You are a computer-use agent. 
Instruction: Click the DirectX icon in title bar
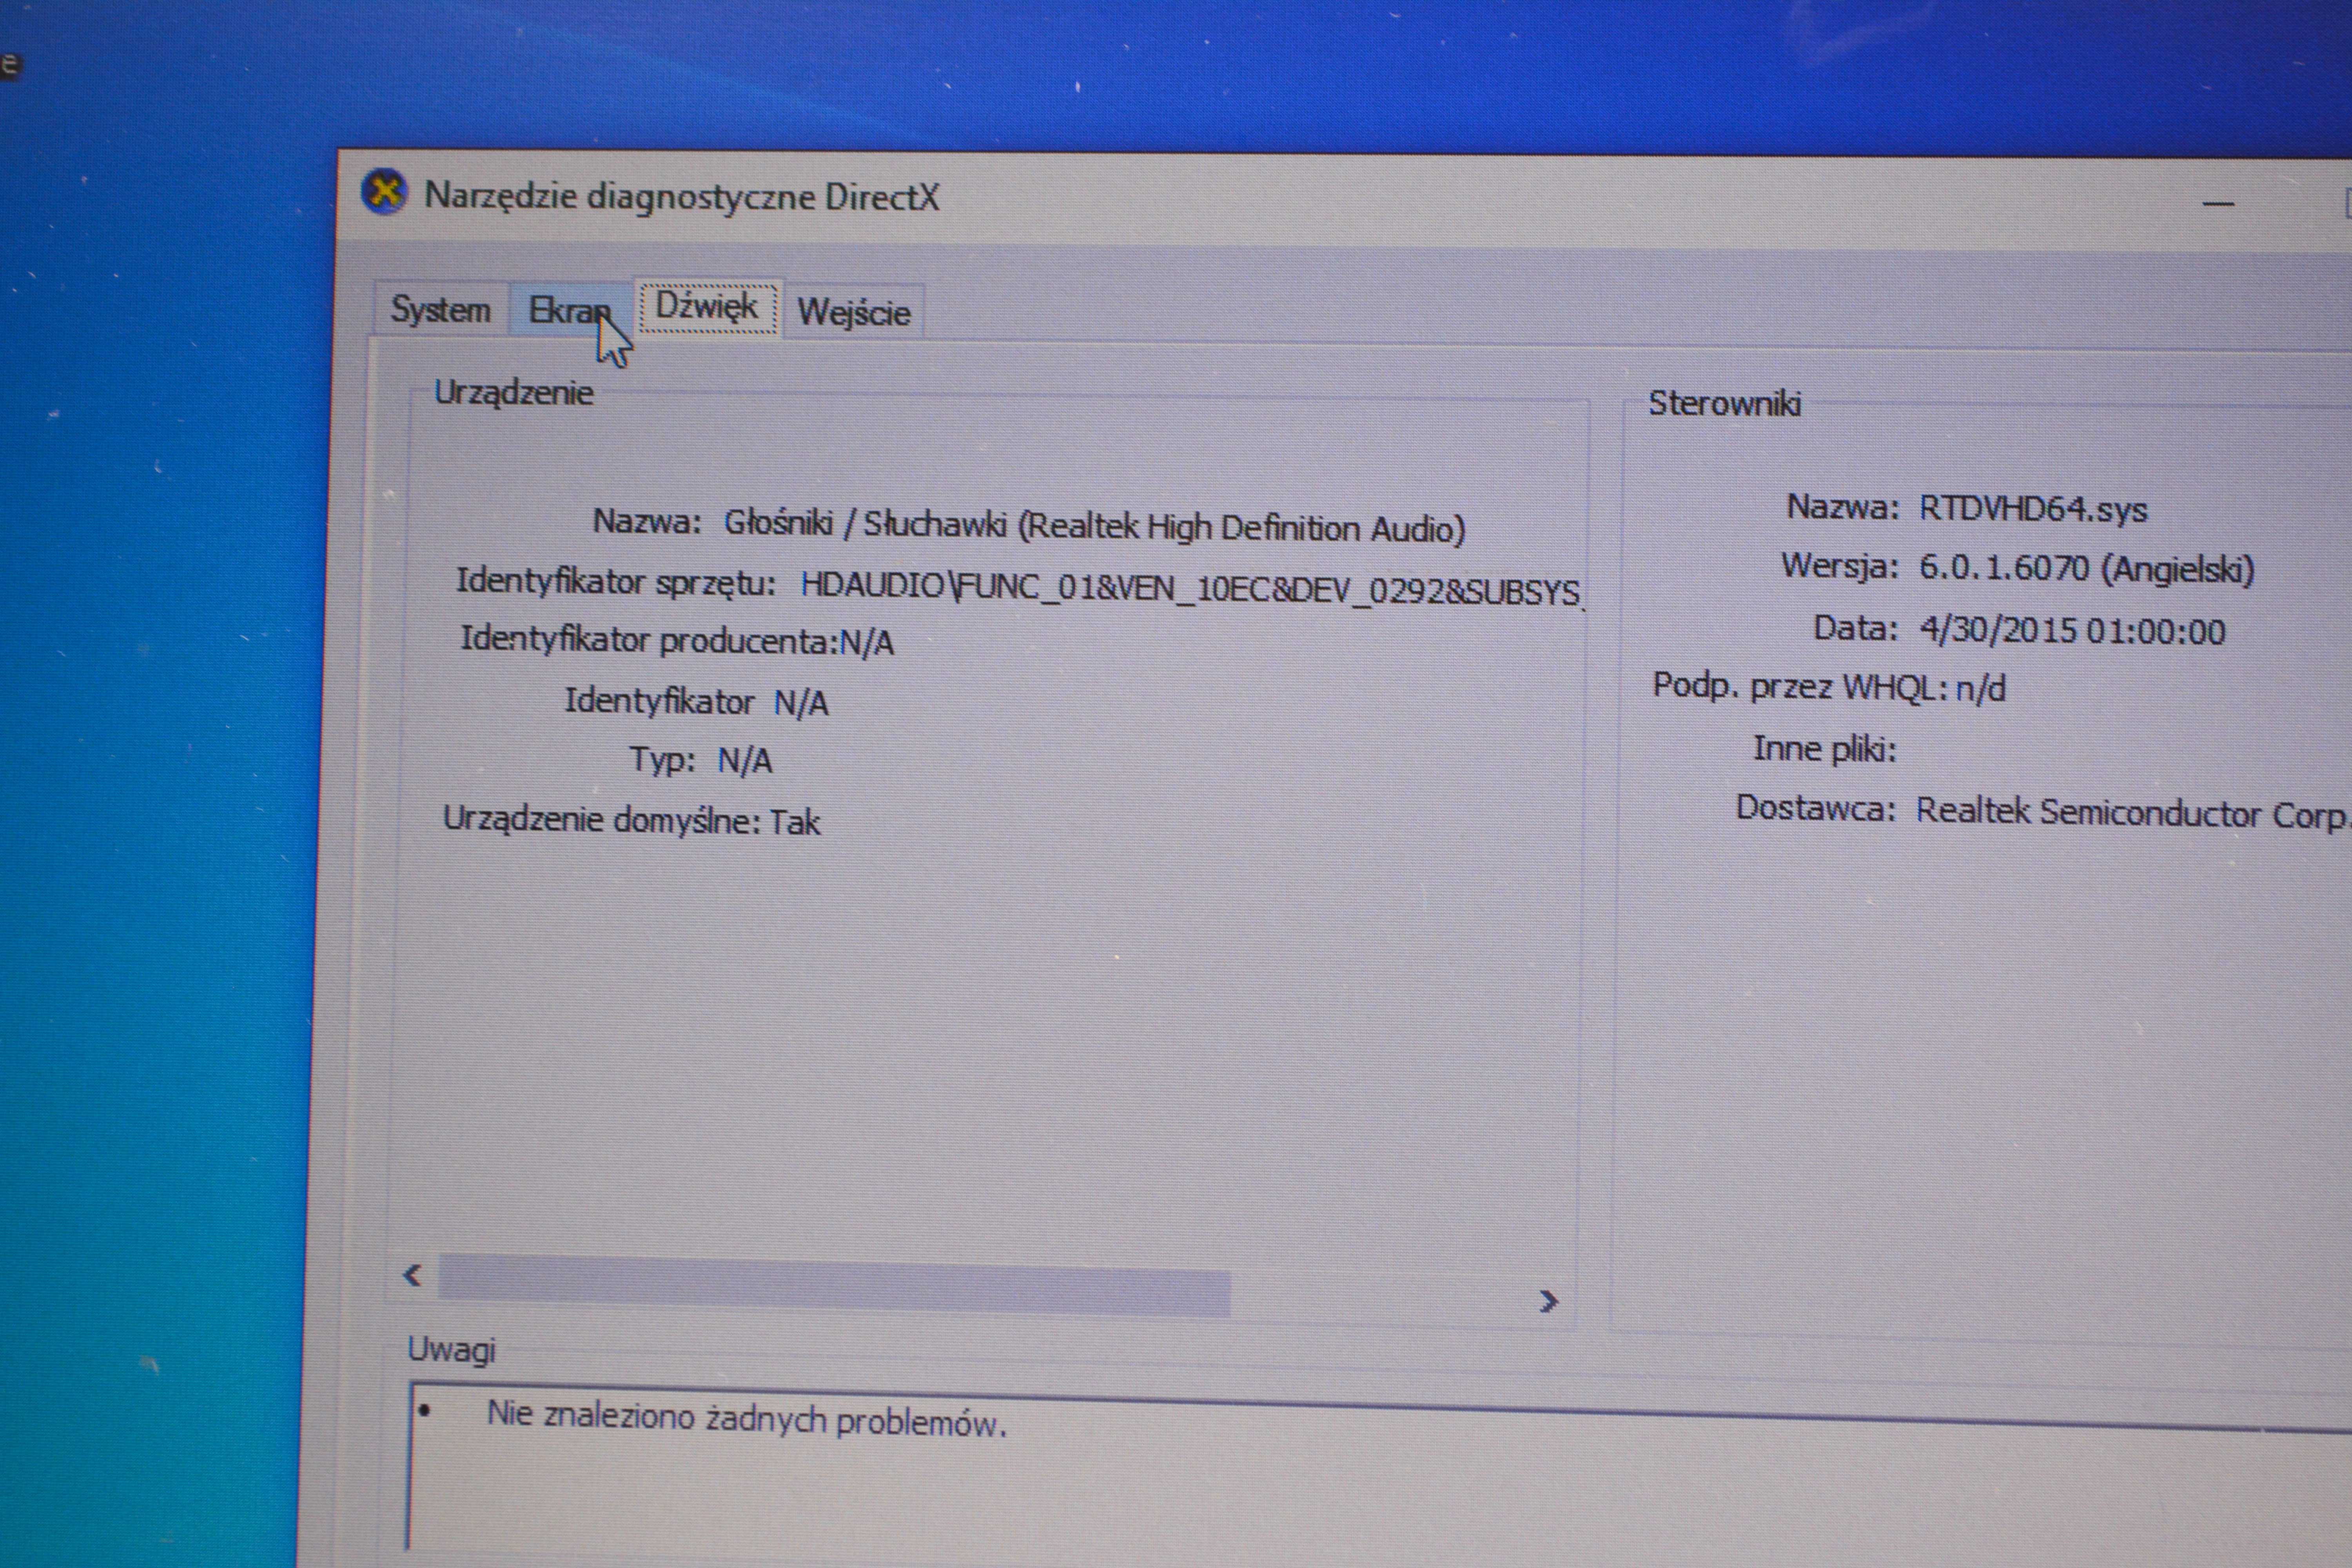pyautogui.click(x=384, y=192)
